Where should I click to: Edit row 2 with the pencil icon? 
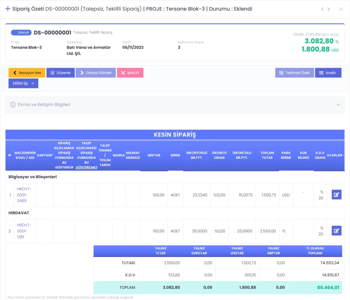[336, 231]
